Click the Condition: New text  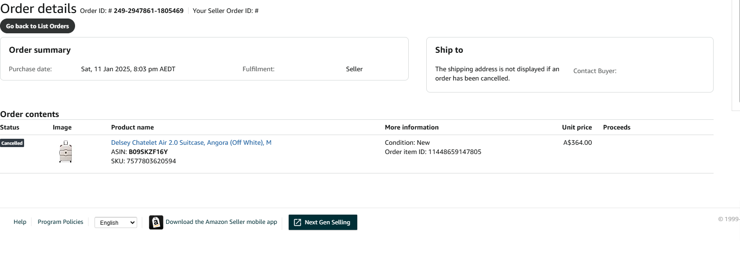coord(407,142)
